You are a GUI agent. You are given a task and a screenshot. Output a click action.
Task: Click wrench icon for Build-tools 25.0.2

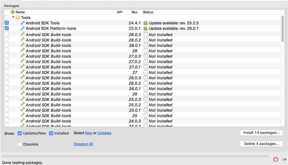tap(23, 104)
